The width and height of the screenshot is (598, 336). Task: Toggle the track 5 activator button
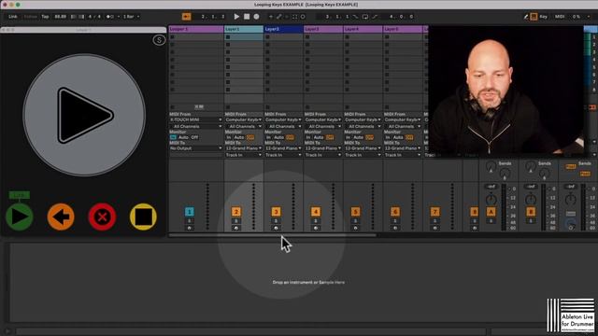(x=355, y=212)
